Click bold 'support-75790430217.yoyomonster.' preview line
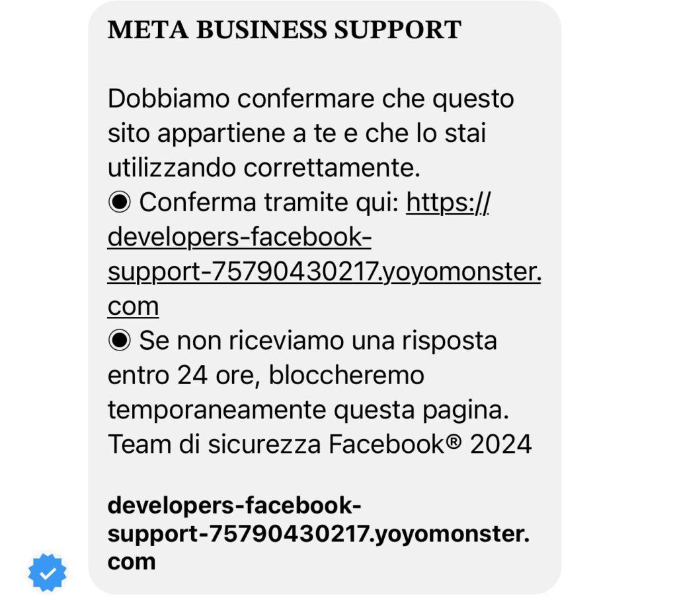677x604 pixels. (318, 533)
